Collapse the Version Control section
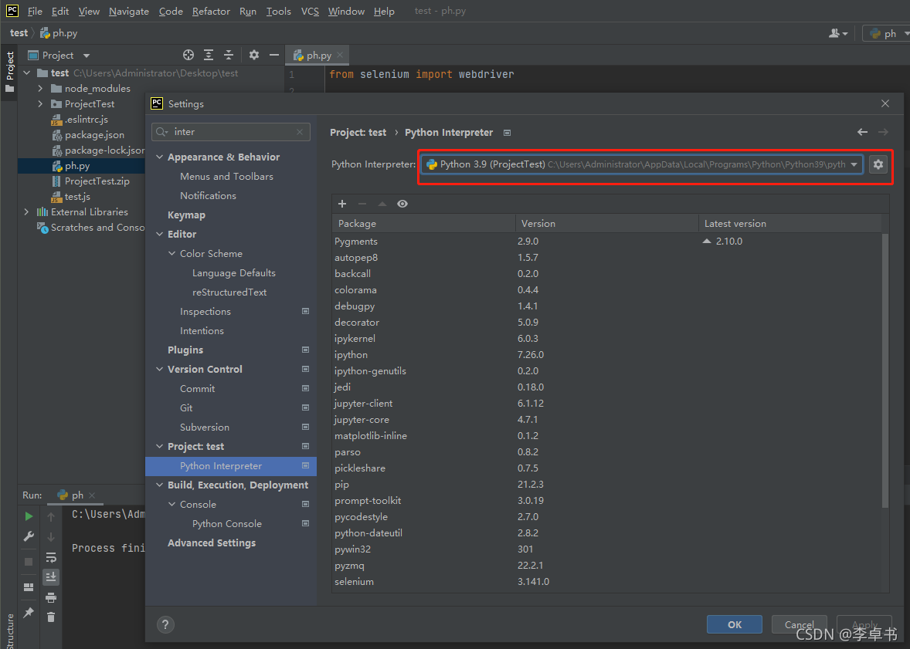 [x=160, y=370]
